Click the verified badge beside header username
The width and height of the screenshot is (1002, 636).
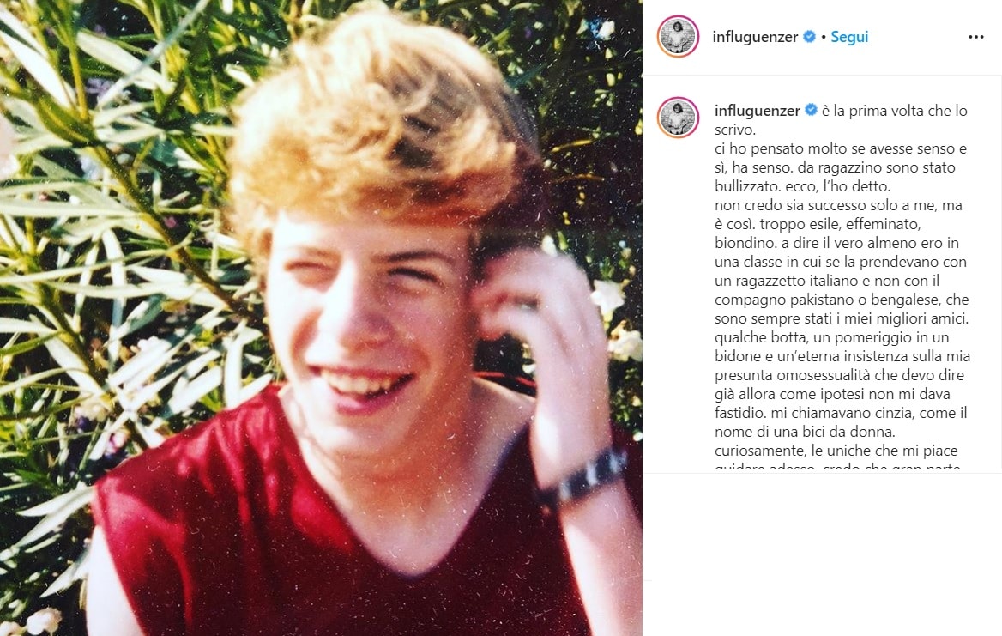(809, 36)
